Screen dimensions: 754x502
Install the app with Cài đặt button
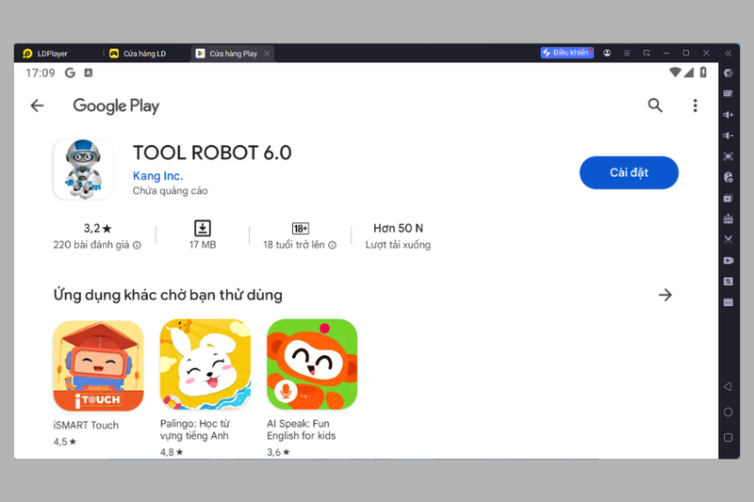629,172
